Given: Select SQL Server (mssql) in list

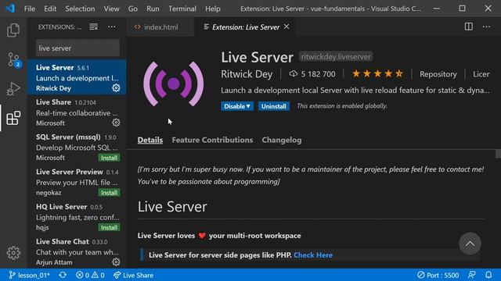Looking at the screenshot, I should click(77, 147).
